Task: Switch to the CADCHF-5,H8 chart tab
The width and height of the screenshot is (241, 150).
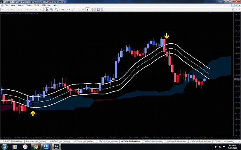Action: (201, 142)
